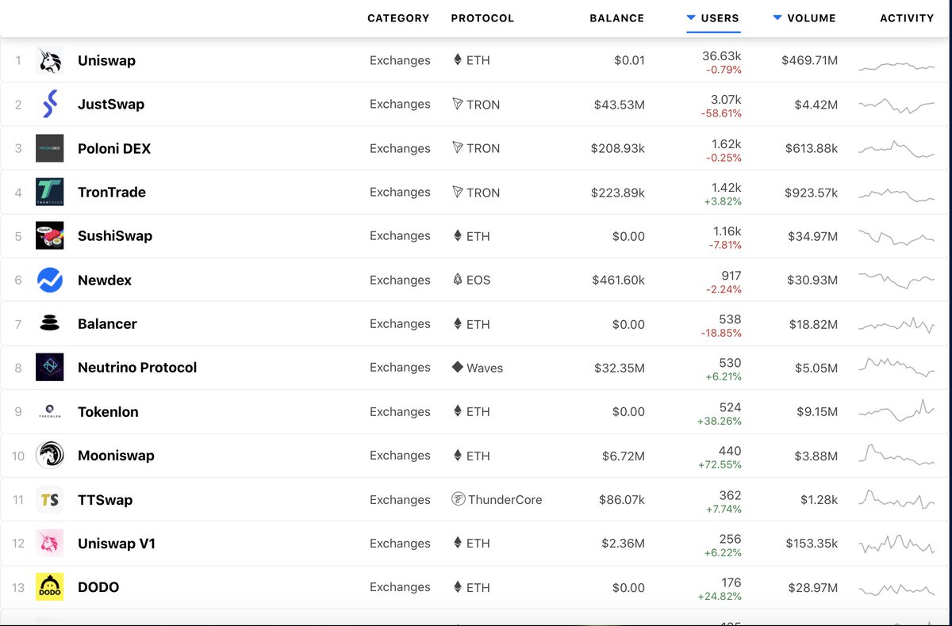Screen dimensions: 952x626
Task: Click the TRON icon in TronTrade row
Action: pyautogui.click(x=457, y=192)
